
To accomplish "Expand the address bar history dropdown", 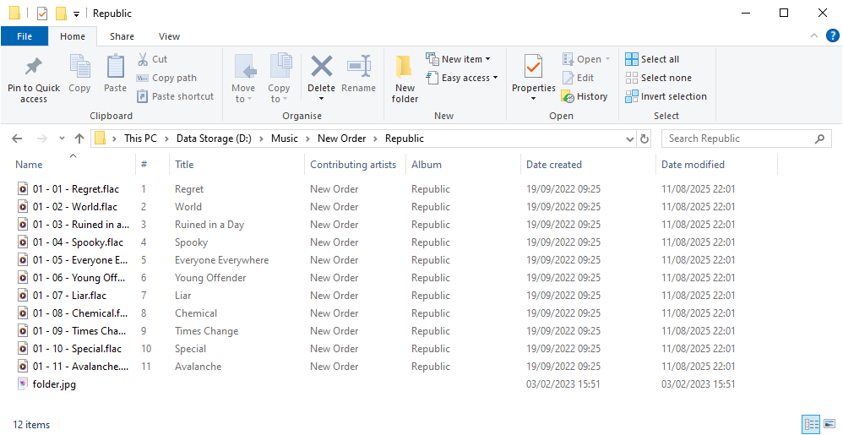I will (630, 139).
